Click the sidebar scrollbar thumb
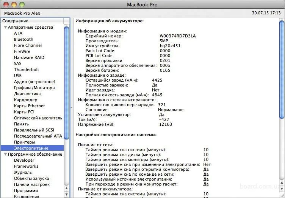 pyautogui.click(x=67, y=83)
